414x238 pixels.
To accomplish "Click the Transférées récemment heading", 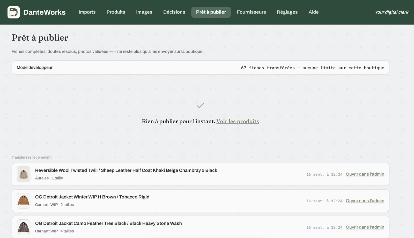I will pos(32,157).
